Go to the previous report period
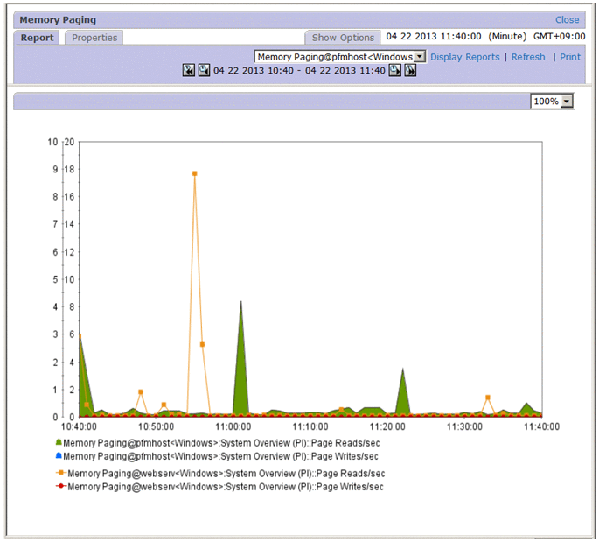Viewport: 599px width, 542px height. pyautogui.click(x=204, y=71)
